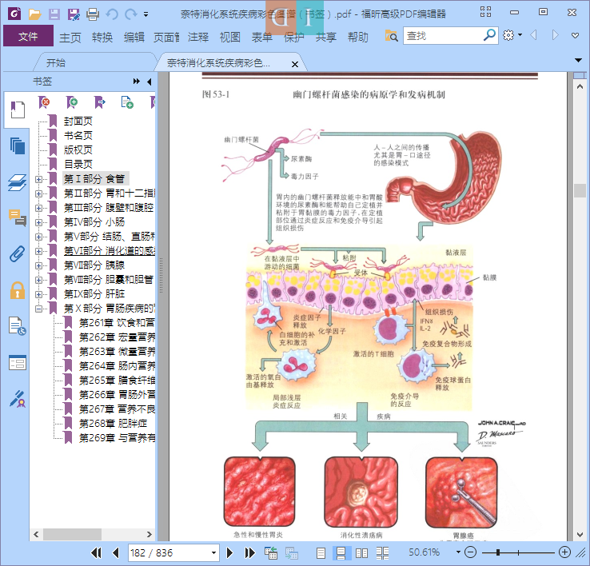Click the Open folder icon in title bar
This screenshot has height=566, width=590.
click(34, 14)
